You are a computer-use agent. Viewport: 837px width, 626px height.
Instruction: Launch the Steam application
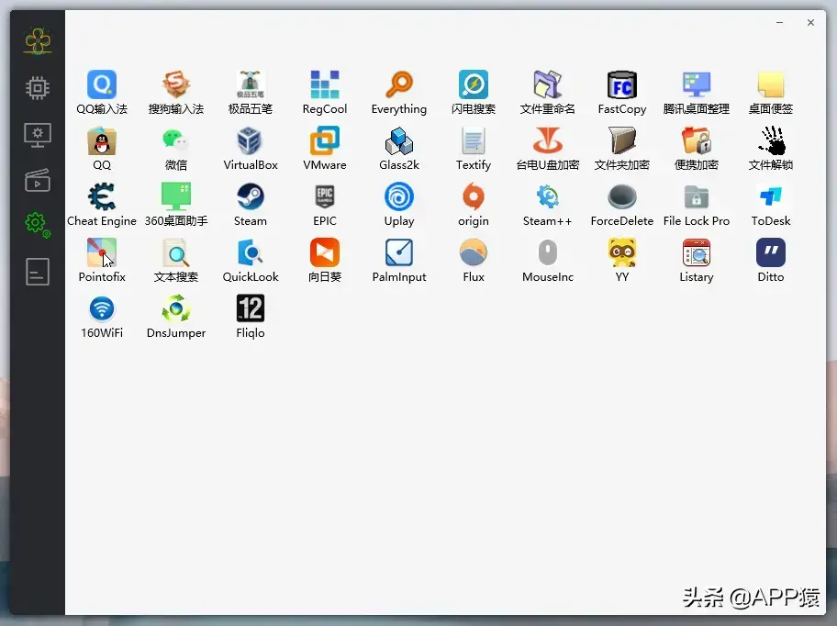[250, 197]
